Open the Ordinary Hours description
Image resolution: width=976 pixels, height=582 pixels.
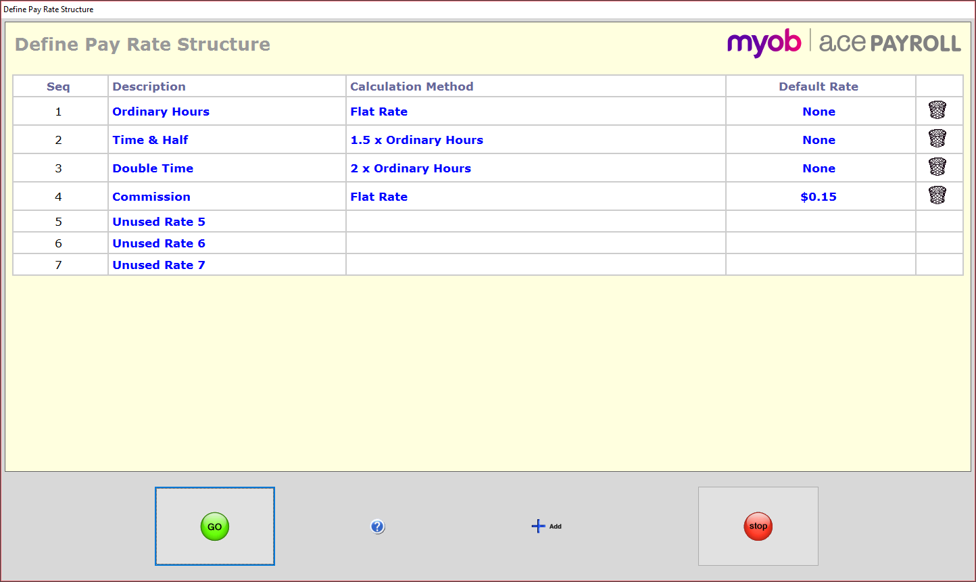[161, 111]
